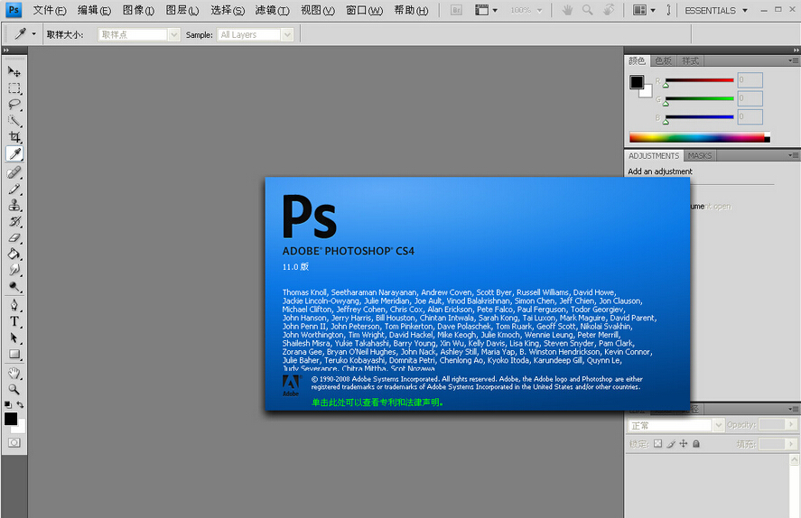Activate the Crop tool
801x518 pixels.
[14, 137]
